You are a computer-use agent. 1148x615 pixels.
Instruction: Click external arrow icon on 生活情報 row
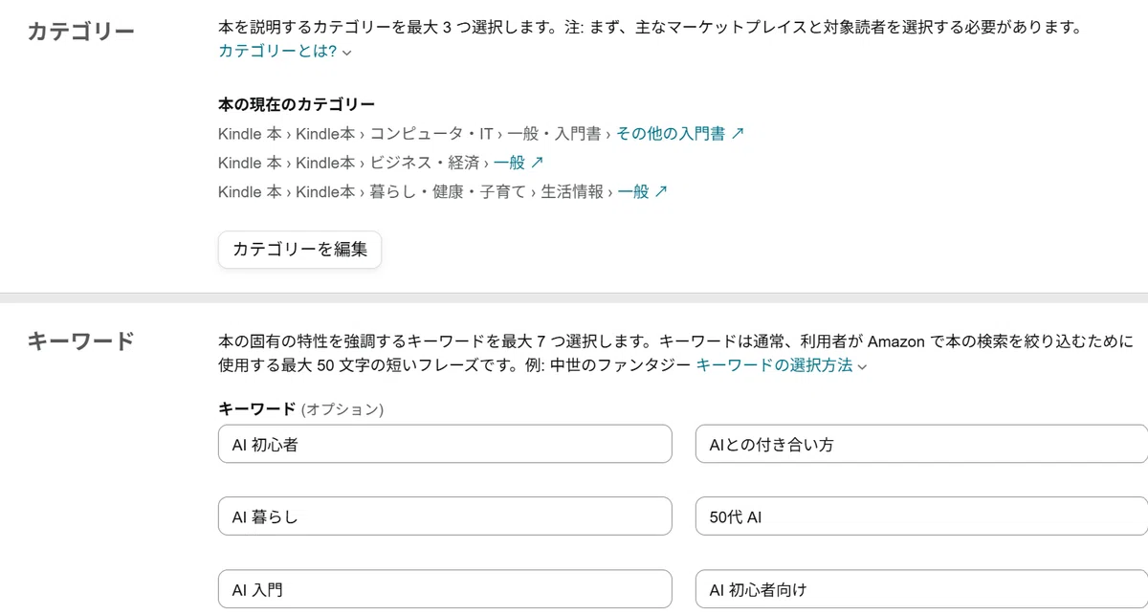tap(661, 191)
